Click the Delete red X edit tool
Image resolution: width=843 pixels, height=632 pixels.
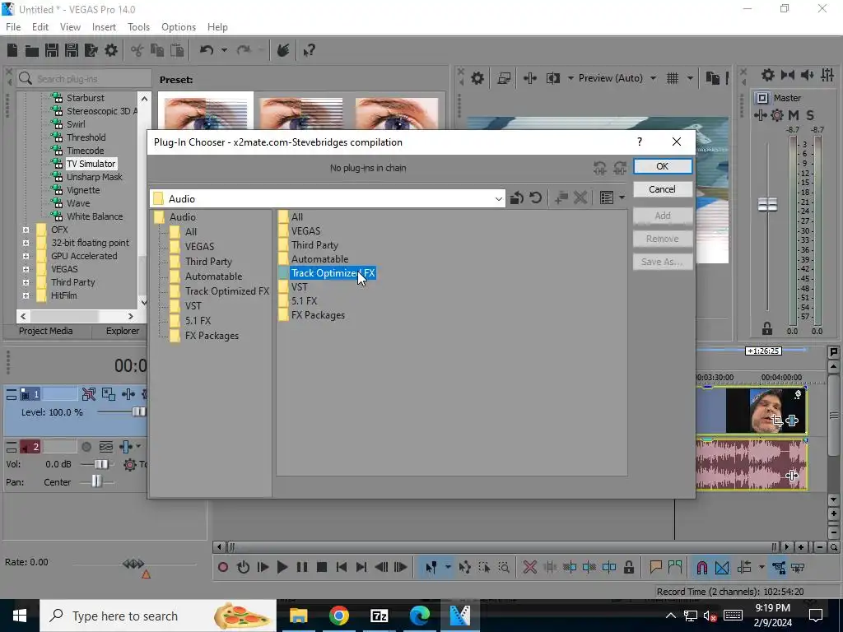coord(530,568)
